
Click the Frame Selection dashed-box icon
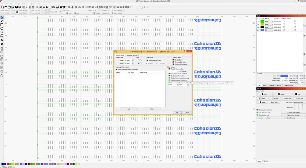click(x=50, y=7)
